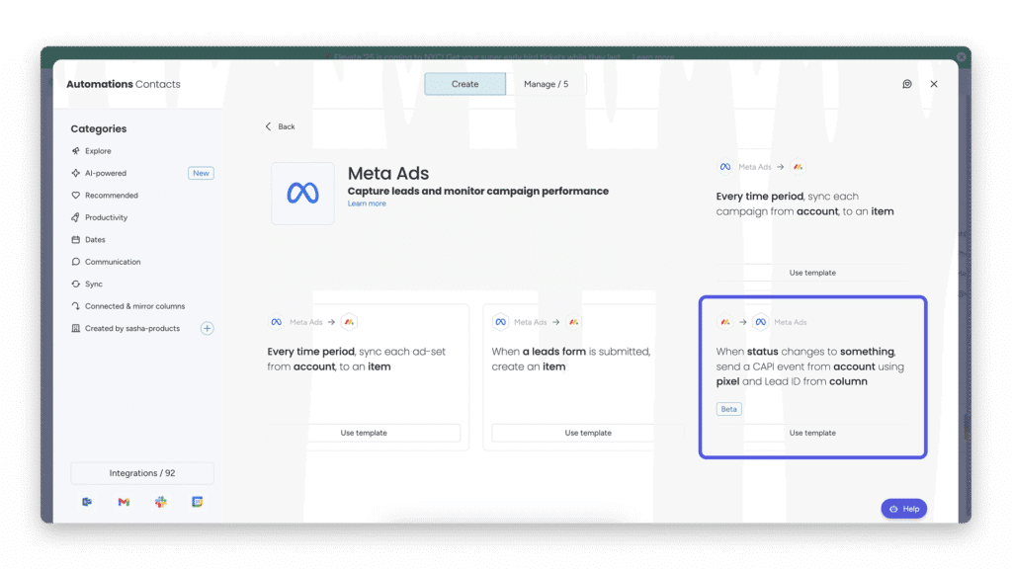Screen dimensions: 1012x569
Task: Open Created by sasha-products category
Action: point(132,328)
